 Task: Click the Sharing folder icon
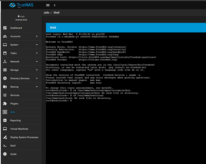(5, 87)
